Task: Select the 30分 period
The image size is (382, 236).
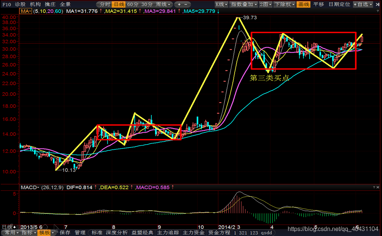Action: click(x=147, y=4)
